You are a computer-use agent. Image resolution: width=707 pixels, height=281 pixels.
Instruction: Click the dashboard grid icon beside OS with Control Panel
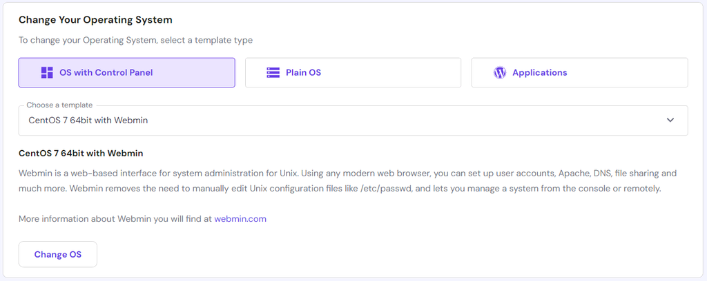(x=47, y=72)
